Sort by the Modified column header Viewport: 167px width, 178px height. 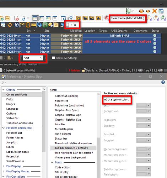(x=76, y=31)
